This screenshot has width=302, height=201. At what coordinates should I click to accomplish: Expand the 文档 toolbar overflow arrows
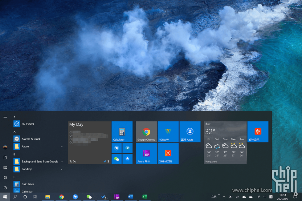[219, 195]
